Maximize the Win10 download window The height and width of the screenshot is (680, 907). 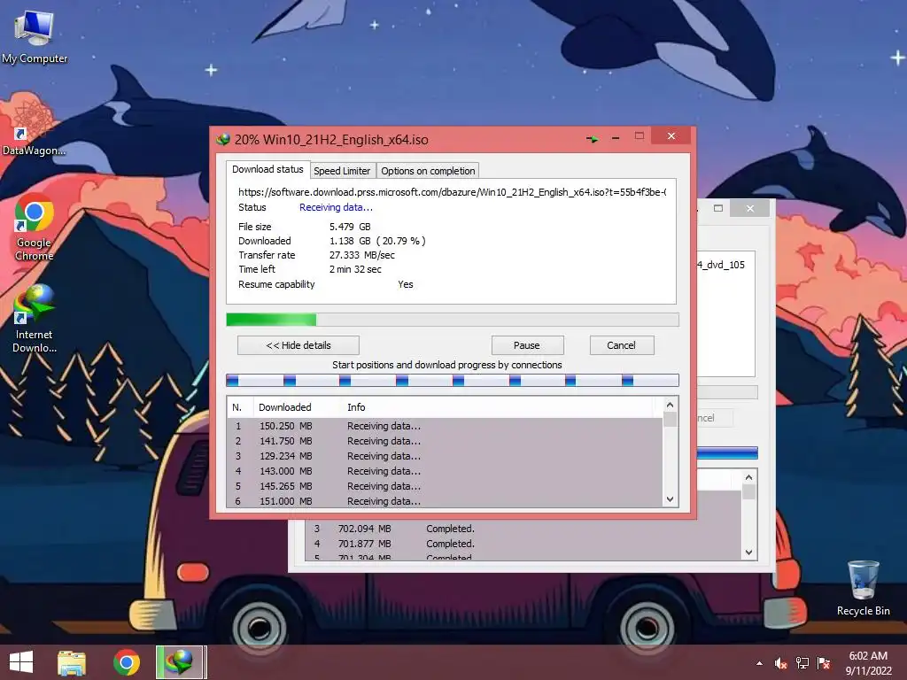pyautogui.click(x=640, y=136)
